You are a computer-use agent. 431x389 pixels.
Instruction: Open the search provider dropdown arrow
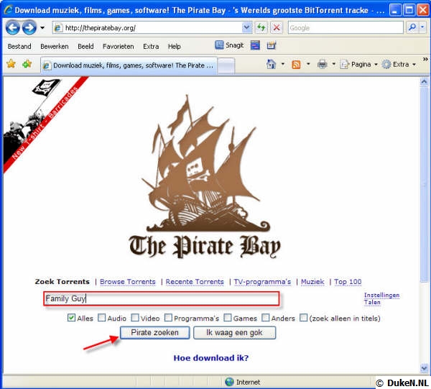pyautogui.click(x=422, y=27)
